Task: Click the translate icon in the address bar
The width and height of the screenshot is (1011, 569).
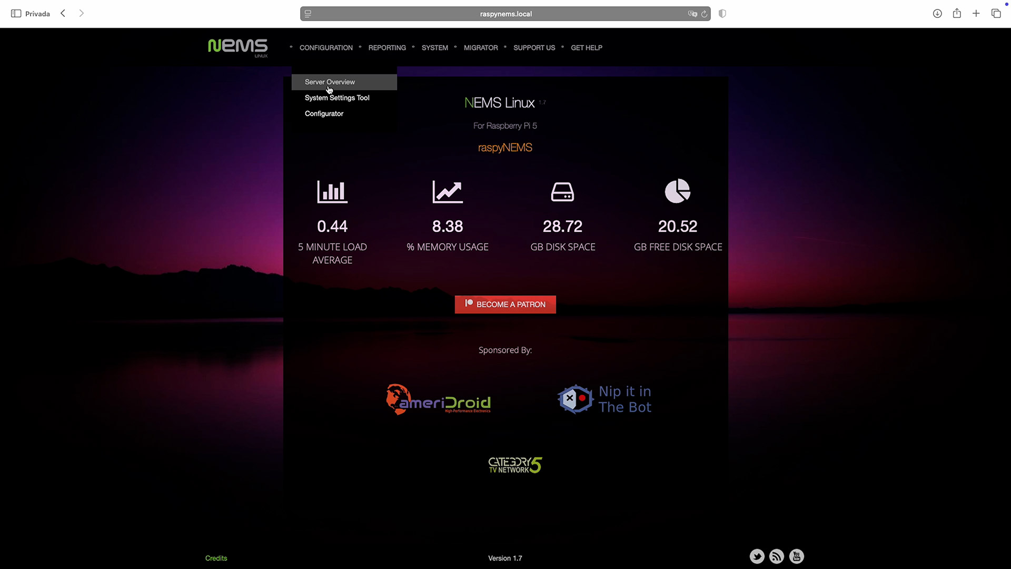Action: pyautogui.click(x=692, y=14)
